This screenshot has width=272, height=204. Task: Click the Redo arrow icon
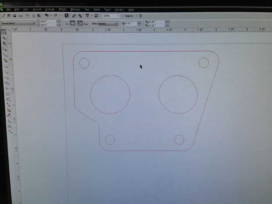(x=55, y=15)
